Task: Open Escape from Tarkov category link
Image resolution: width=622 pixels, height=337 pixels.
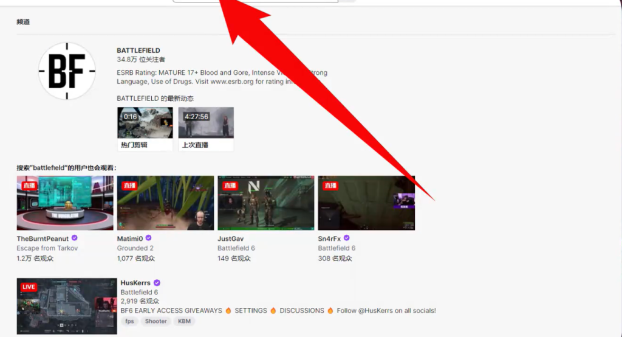Action: click(47, 248)
